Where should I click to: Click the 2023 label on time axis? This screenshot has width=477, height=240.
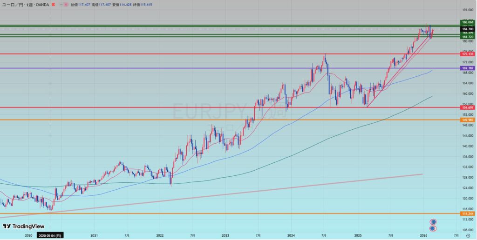pos(225,236)
